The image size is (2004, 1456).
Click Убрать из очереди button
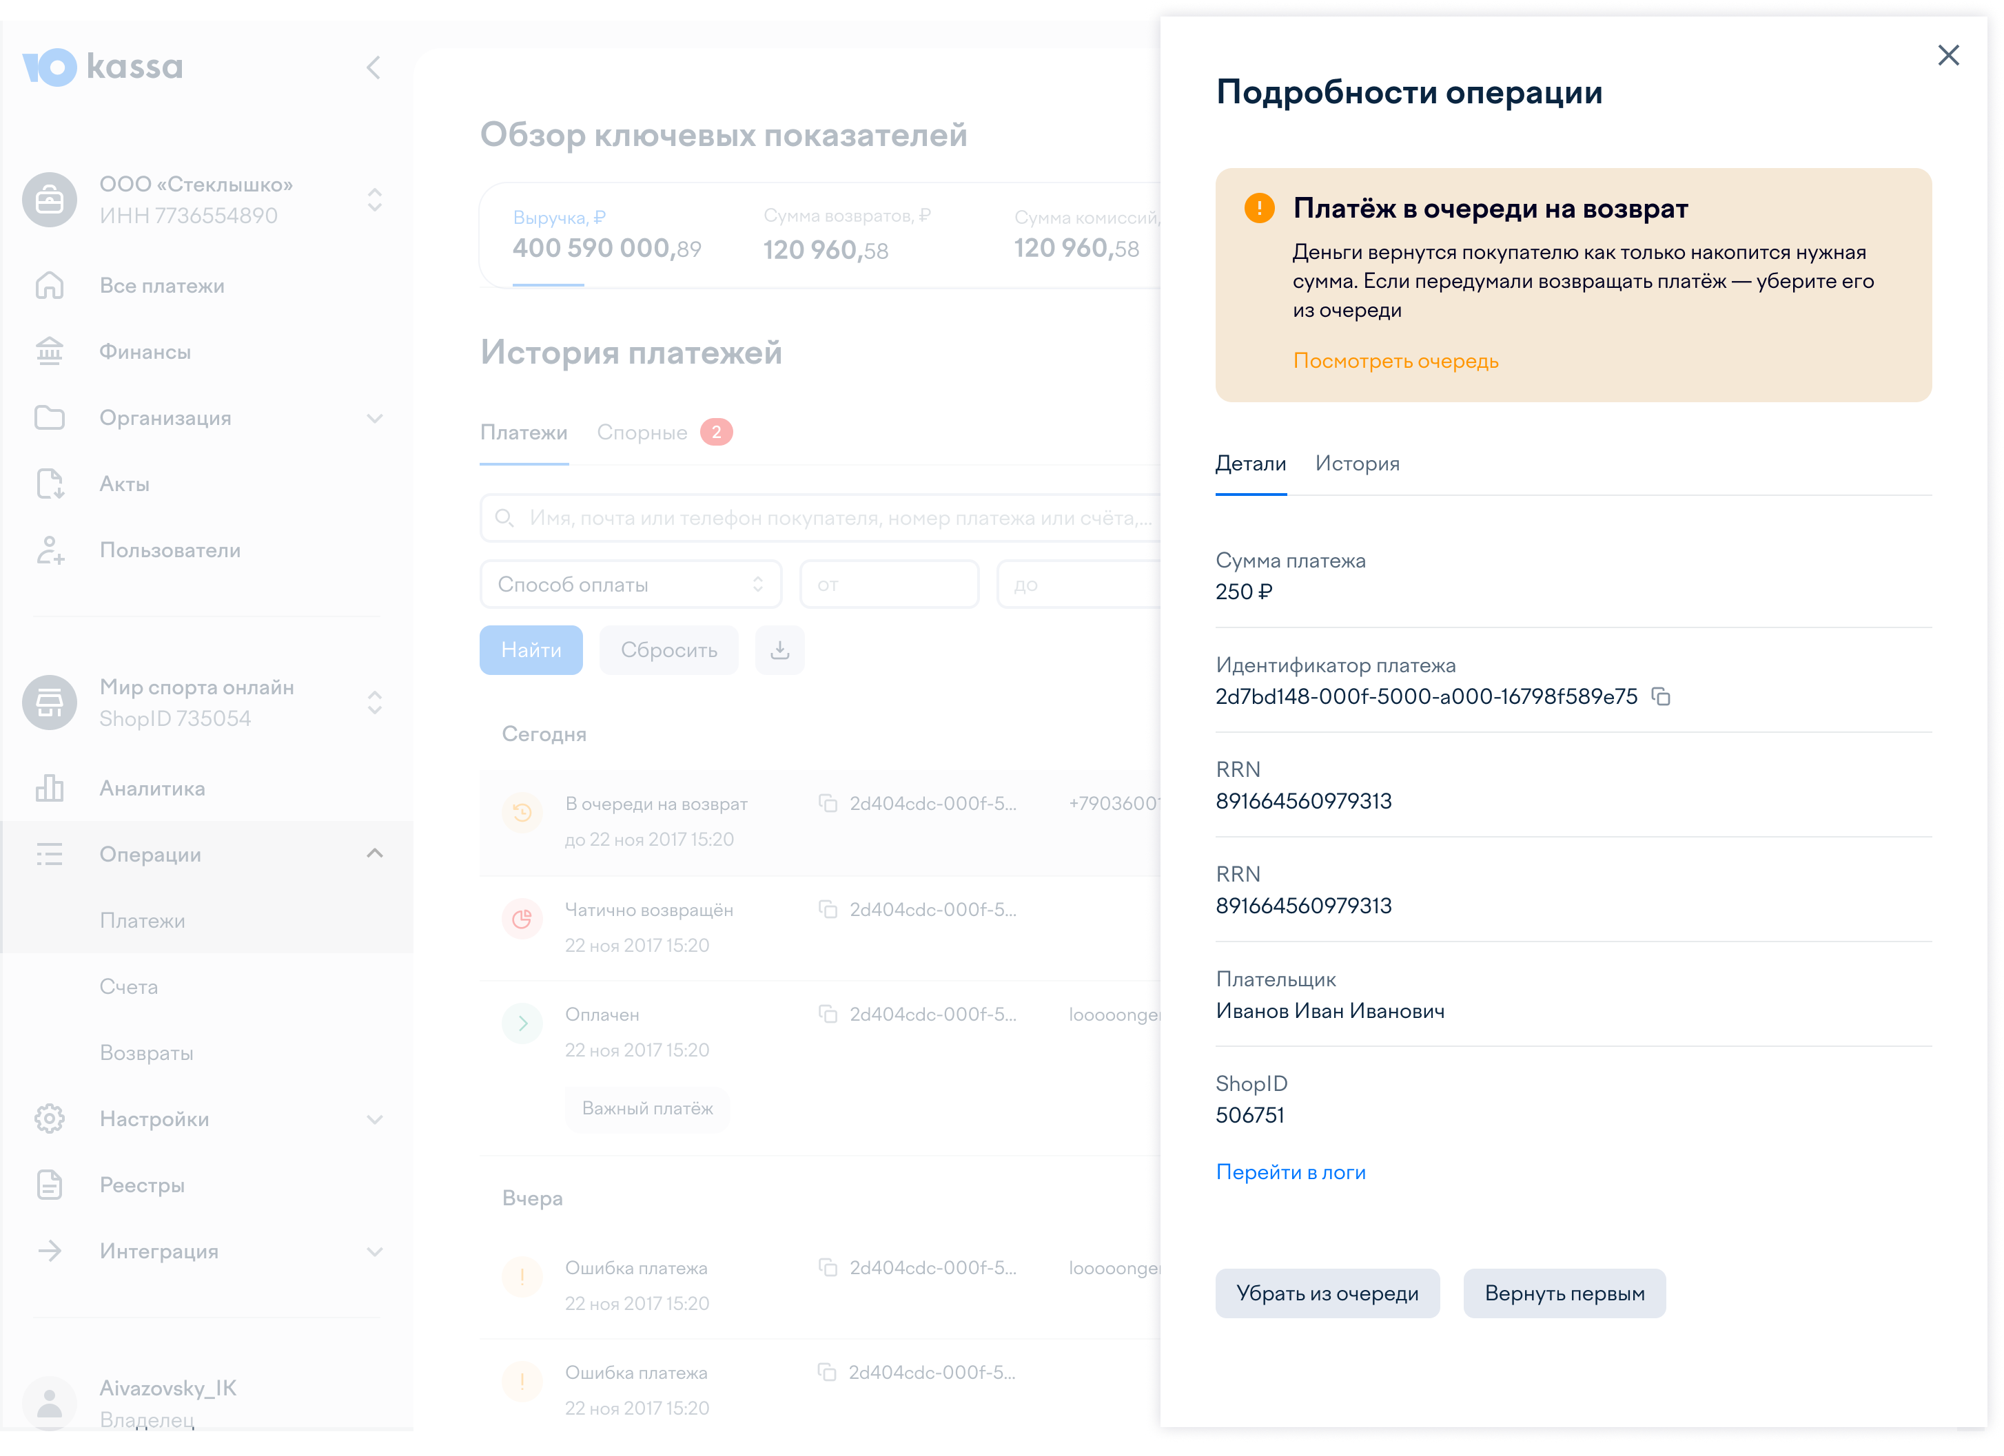pos(1328,1294)
